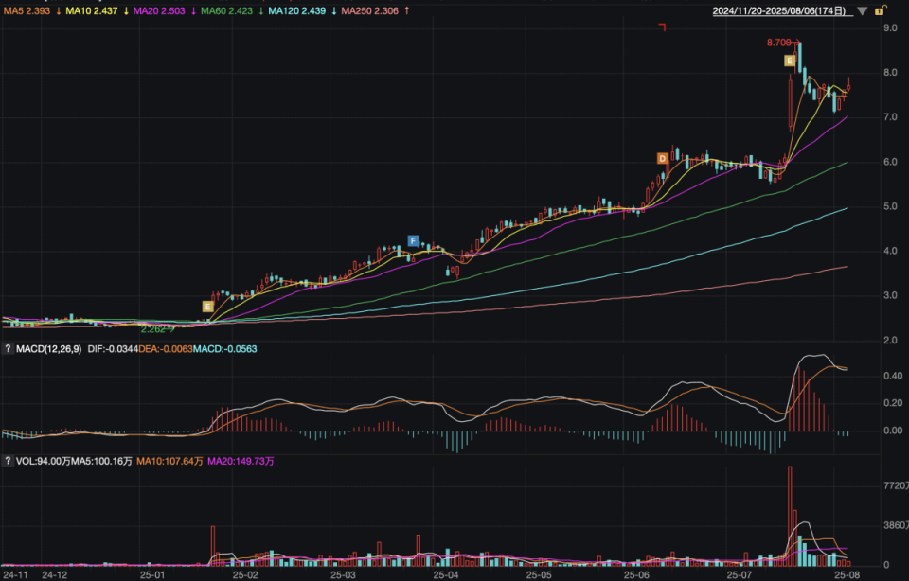909x581 pixels.
Task: Open the date range 2024/11/20-2025/08/06 link
Action: coord(778,11)
